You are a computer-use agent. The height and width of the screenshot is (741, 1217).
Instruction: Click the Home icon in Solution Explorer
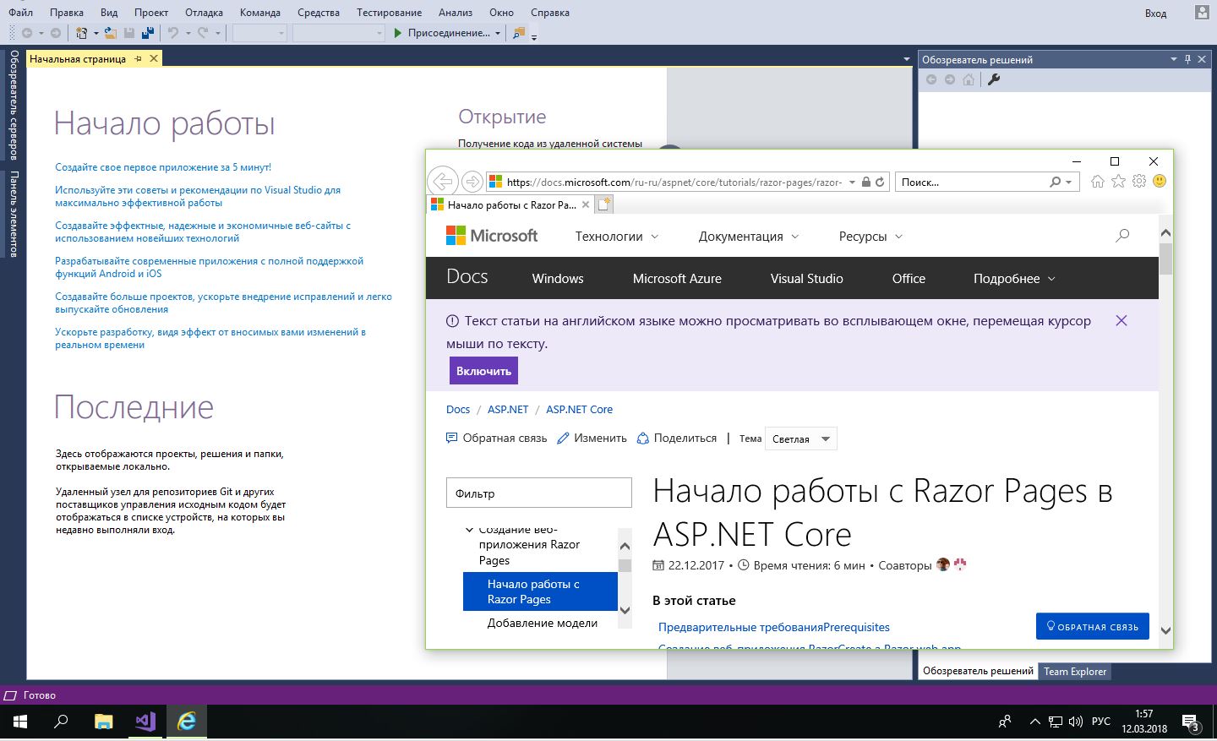coord(969,79)
